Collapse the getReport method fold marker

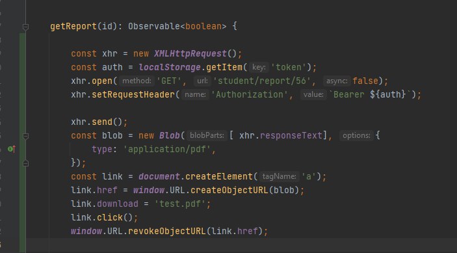click(25, 27)
